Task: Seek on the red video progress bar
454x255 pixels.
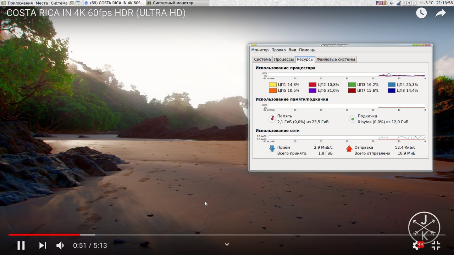Action: (44, 234)
